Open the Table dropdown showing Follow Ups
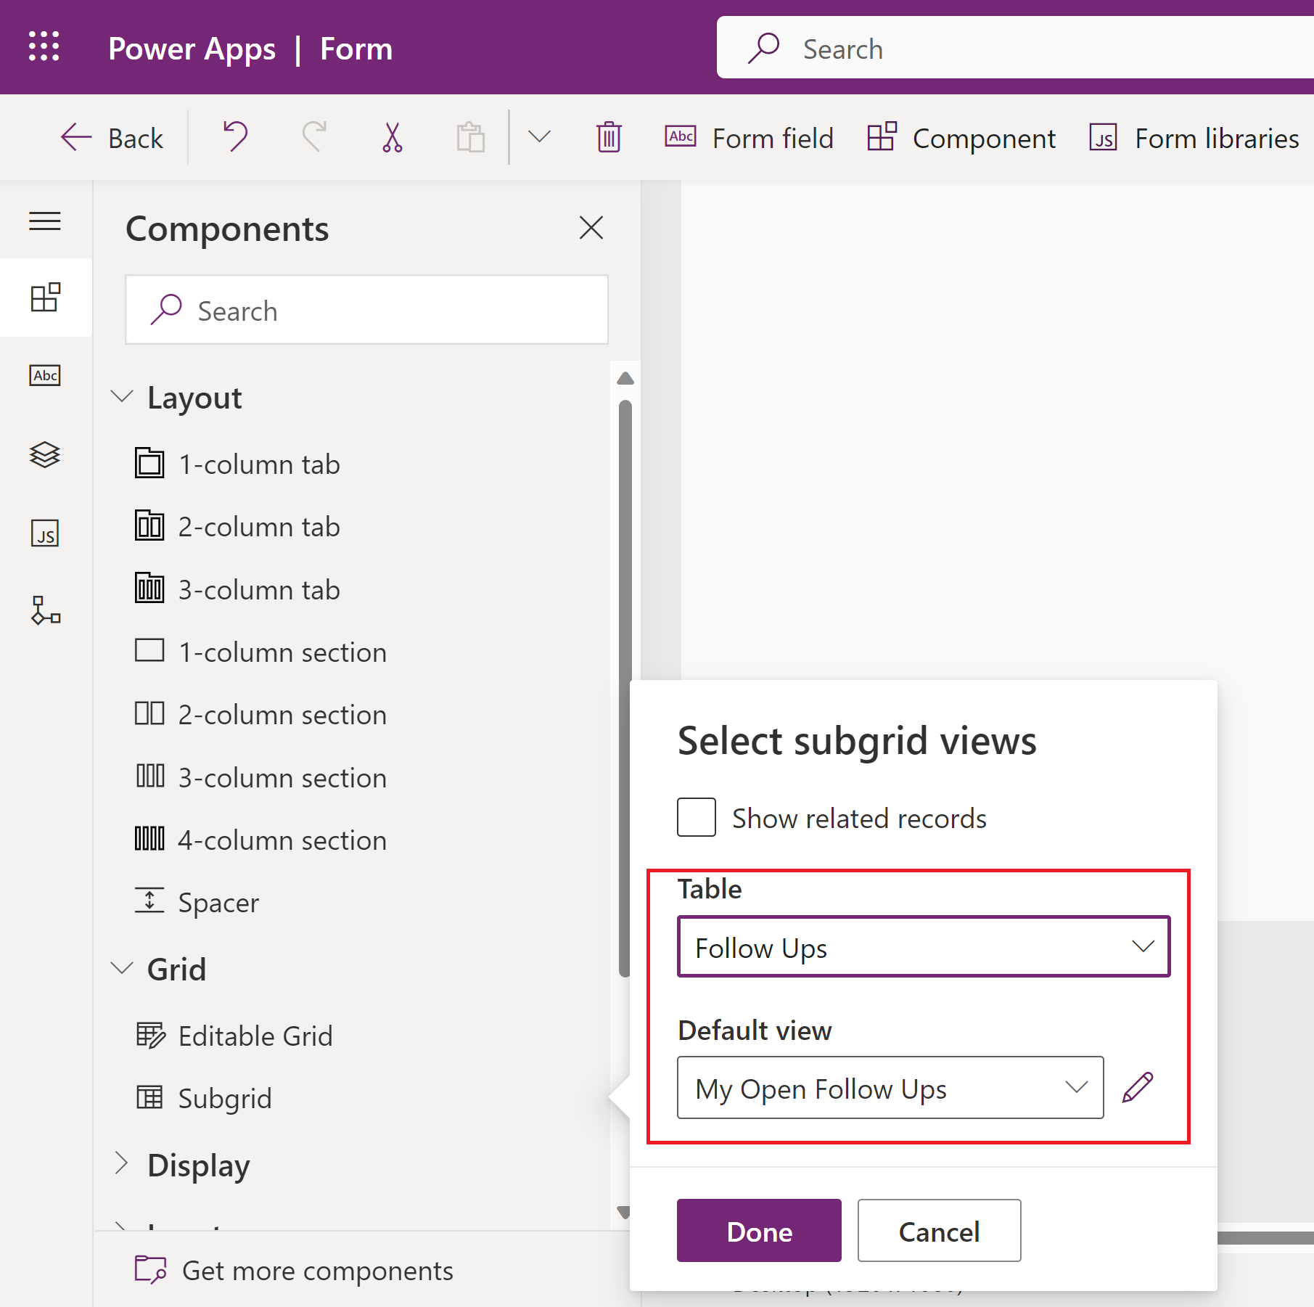 (923, 947)
